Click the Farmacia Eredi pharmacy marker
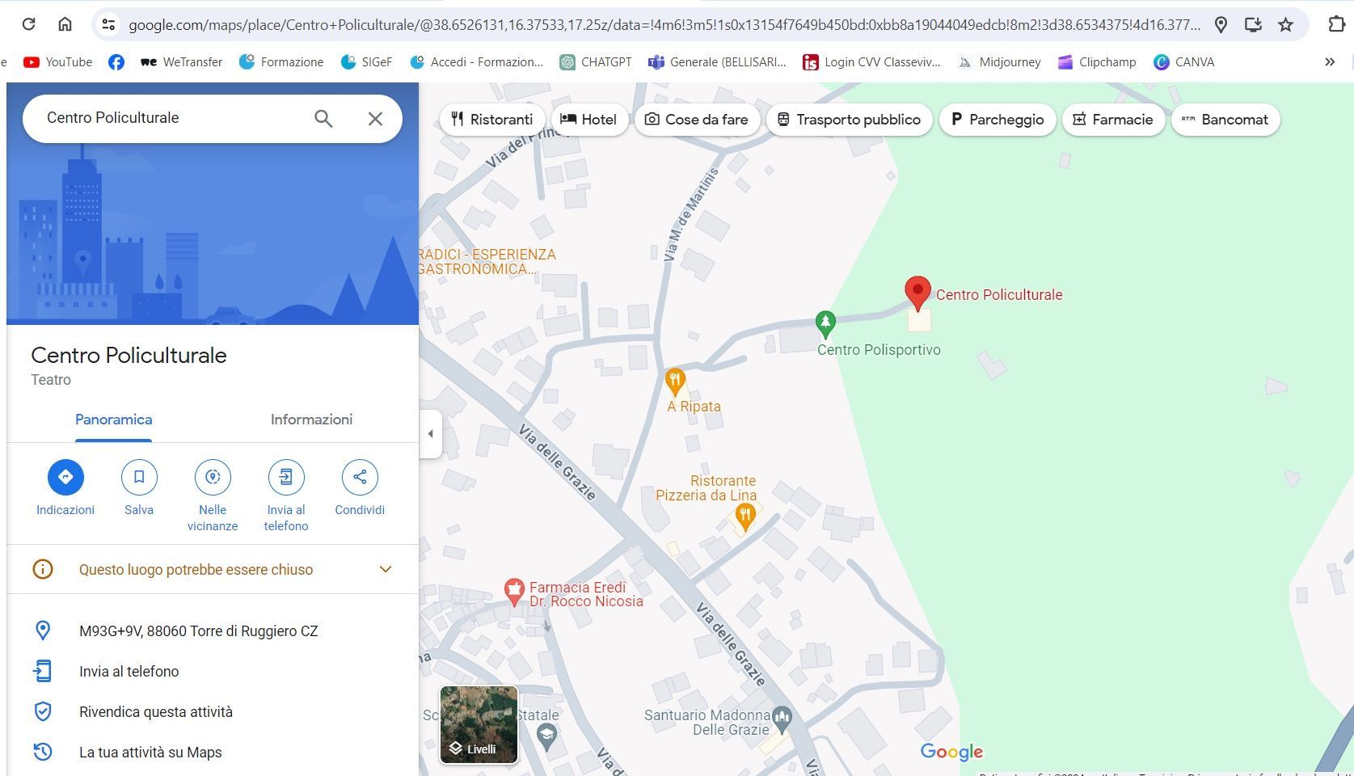Viewport: 1354px width, 776px height. tap(514, 591)
